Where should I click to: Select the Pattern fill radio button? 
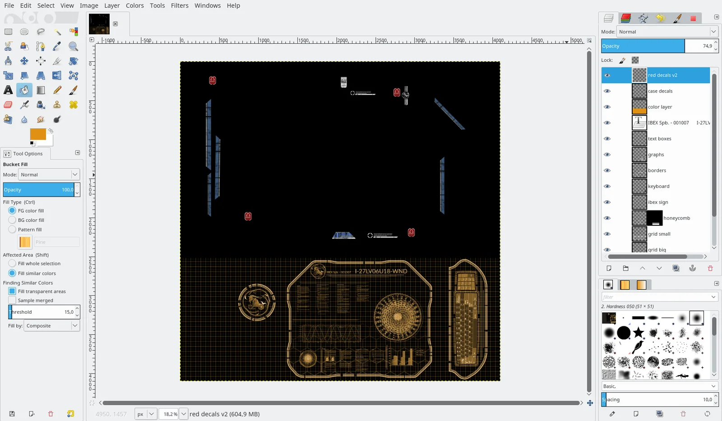(x=11, y=229)
